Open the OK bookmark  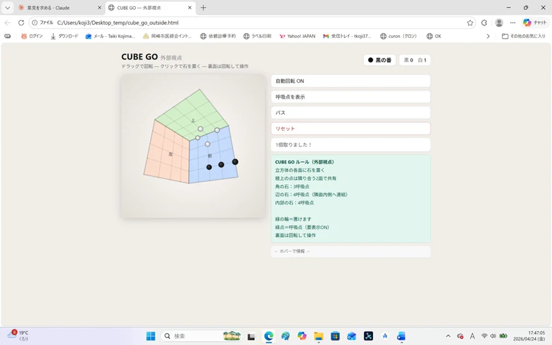434,36
